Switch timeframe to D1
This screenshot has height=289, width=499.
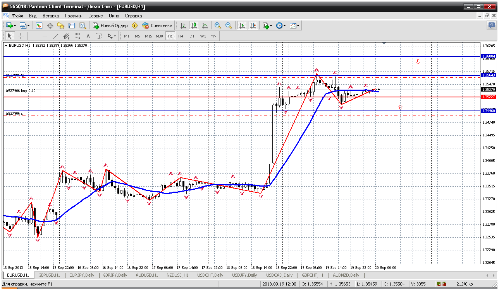(192, 36)
